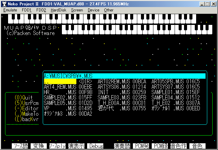Click the <DIR> label

click(85, 81)
